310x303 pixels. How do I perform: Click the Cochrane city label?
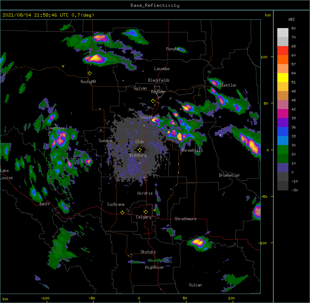[x=116, y=204]
